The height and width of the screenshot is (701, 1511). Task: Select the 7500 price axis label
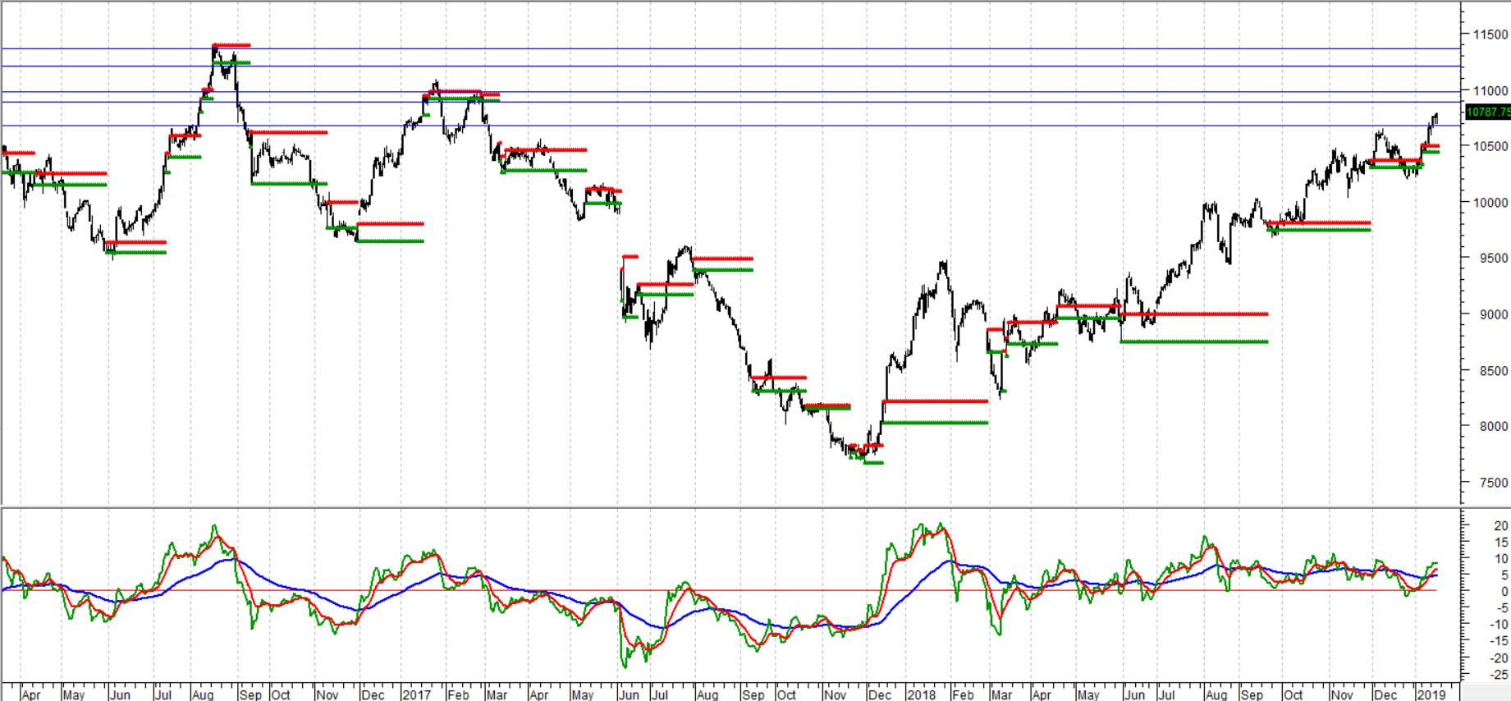1494,483
